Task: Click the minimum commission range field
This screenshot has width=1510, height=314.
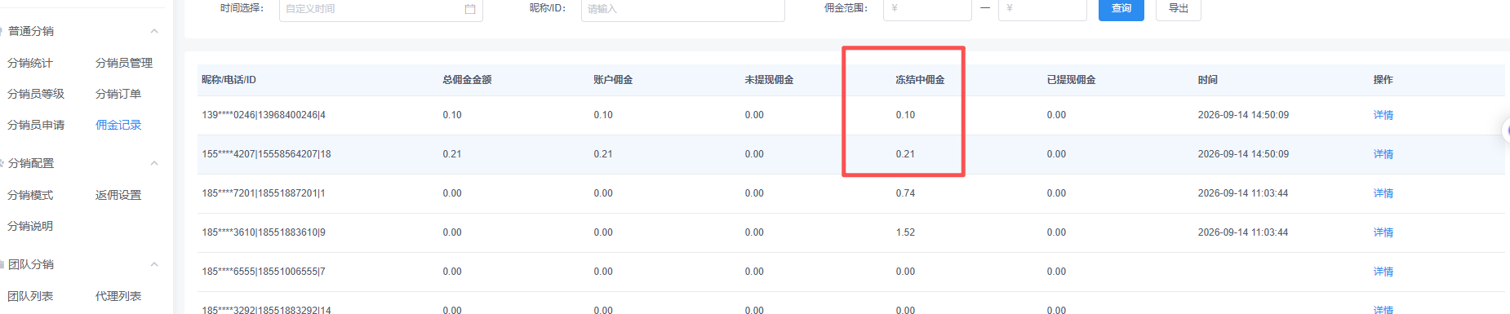Action: (x=927, y=9)
